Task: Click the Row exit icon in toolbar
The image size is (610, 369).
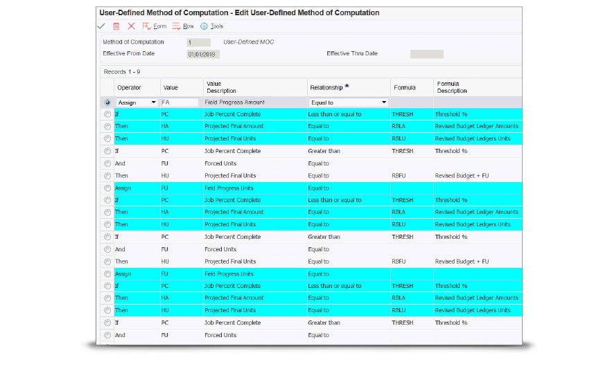Action: pyautogui.click(x=176, y=26)
